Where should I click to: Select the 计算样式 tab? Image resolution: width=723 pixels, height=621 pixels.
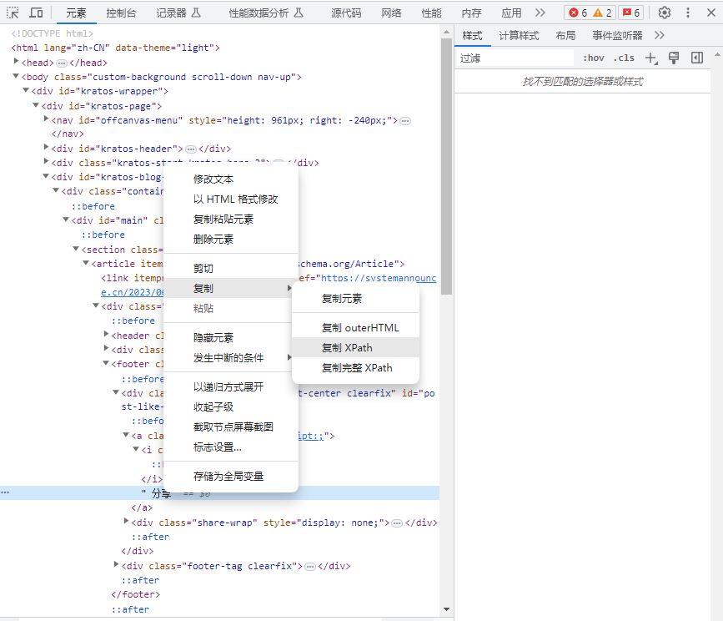point(519,36)
